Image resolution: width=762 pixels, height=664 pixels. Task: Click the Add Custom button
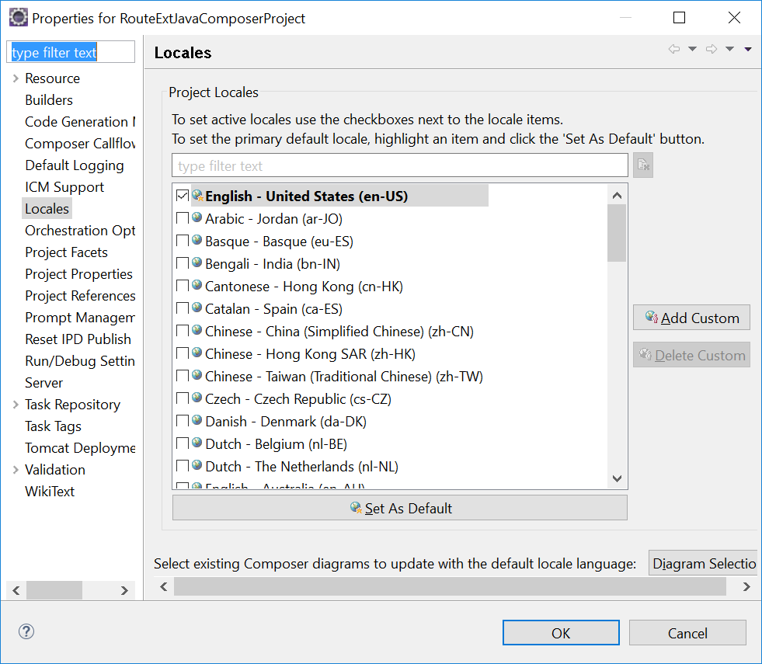coord(691,318)
